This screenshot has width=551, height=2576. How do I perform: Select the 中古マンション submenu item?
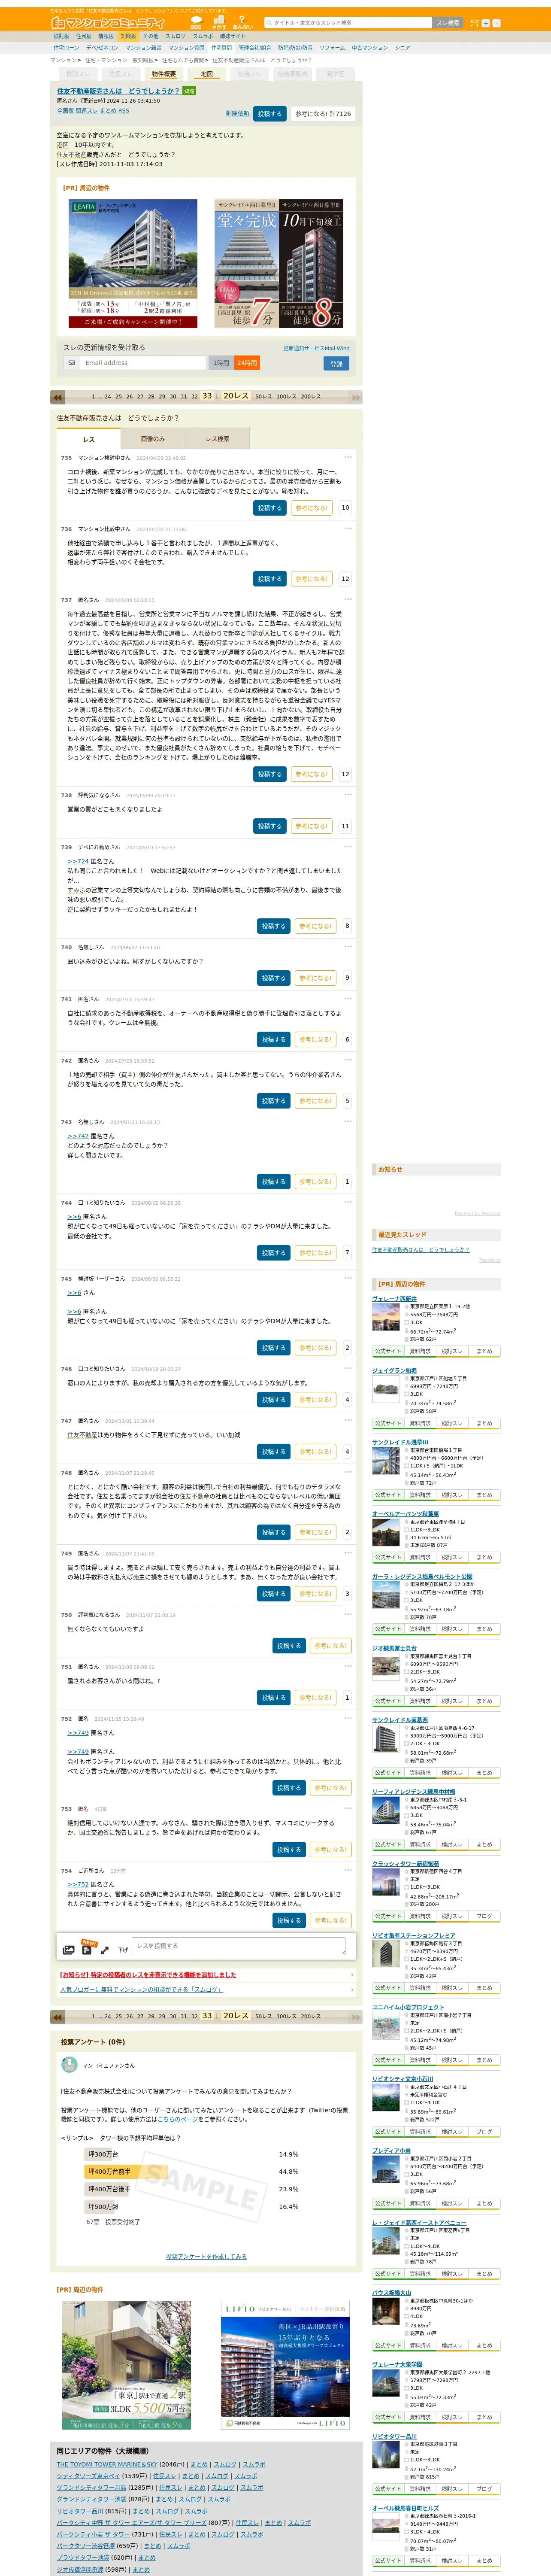pyautogui.click(x=369, y=48)
